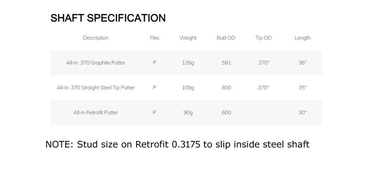Click the Length column header
The image size is (369, 174).
click(x=303, y=38)
